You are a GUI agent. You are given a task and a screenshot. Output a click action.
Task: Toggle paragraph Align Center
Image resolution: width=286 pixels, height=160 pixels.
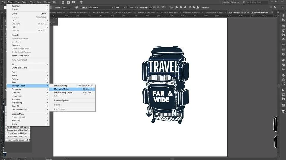coord(154,7)
